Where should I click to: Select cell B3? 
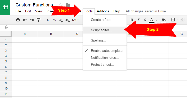tap(51, 51)
